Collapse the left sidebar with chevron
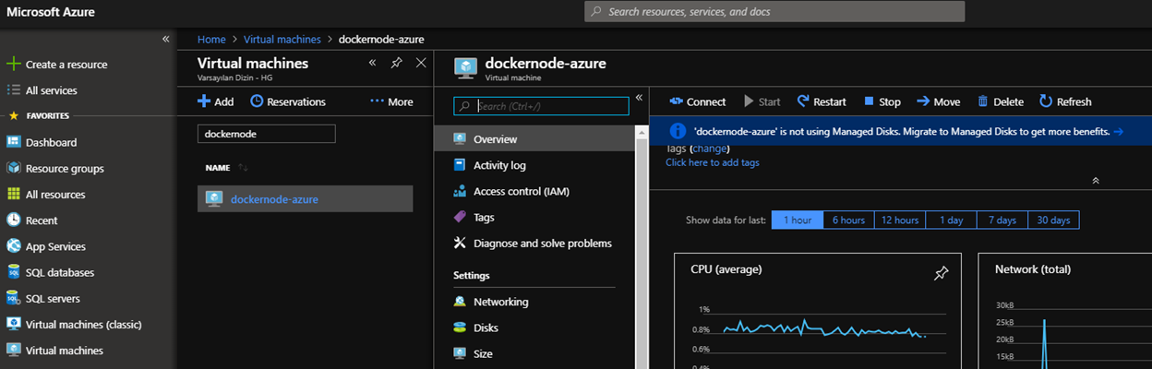 [166, 39]
